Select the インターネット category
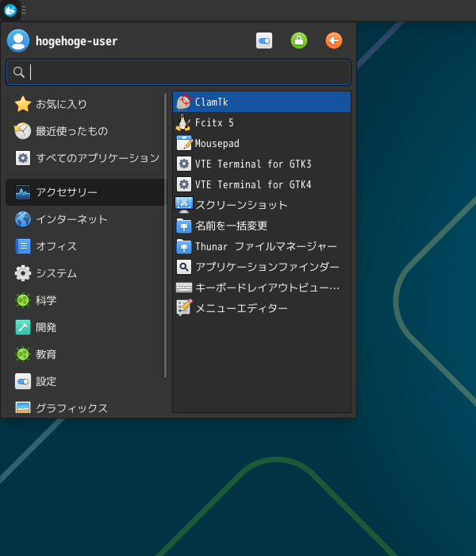 point(71,219)
